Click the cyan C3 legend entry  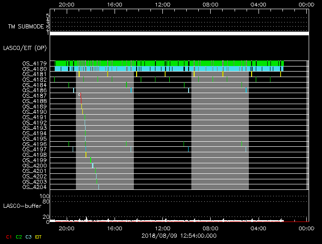point(29,237)
